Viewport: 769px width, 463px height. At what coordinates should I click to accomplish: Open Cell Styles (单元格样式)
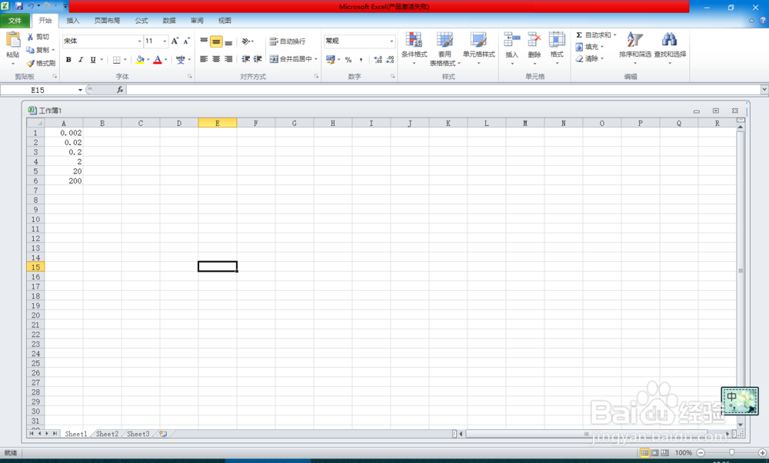478,48
